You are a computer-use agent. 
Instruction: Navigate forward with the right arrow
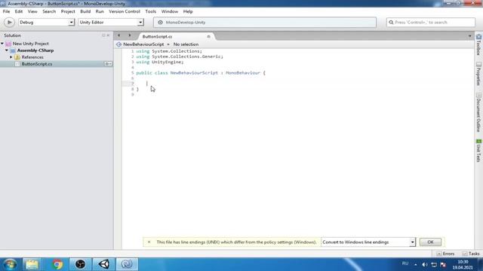tap(130, 35)
